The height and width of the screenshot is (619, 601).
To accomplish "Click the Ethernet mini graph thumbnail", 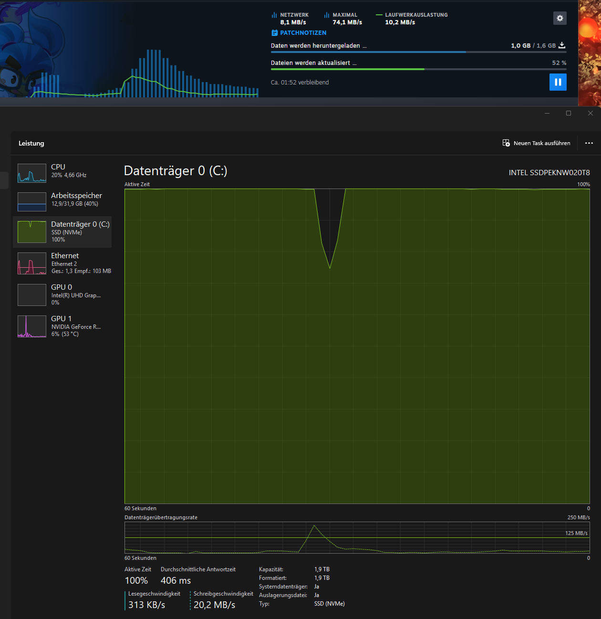I will coord(32,263).
